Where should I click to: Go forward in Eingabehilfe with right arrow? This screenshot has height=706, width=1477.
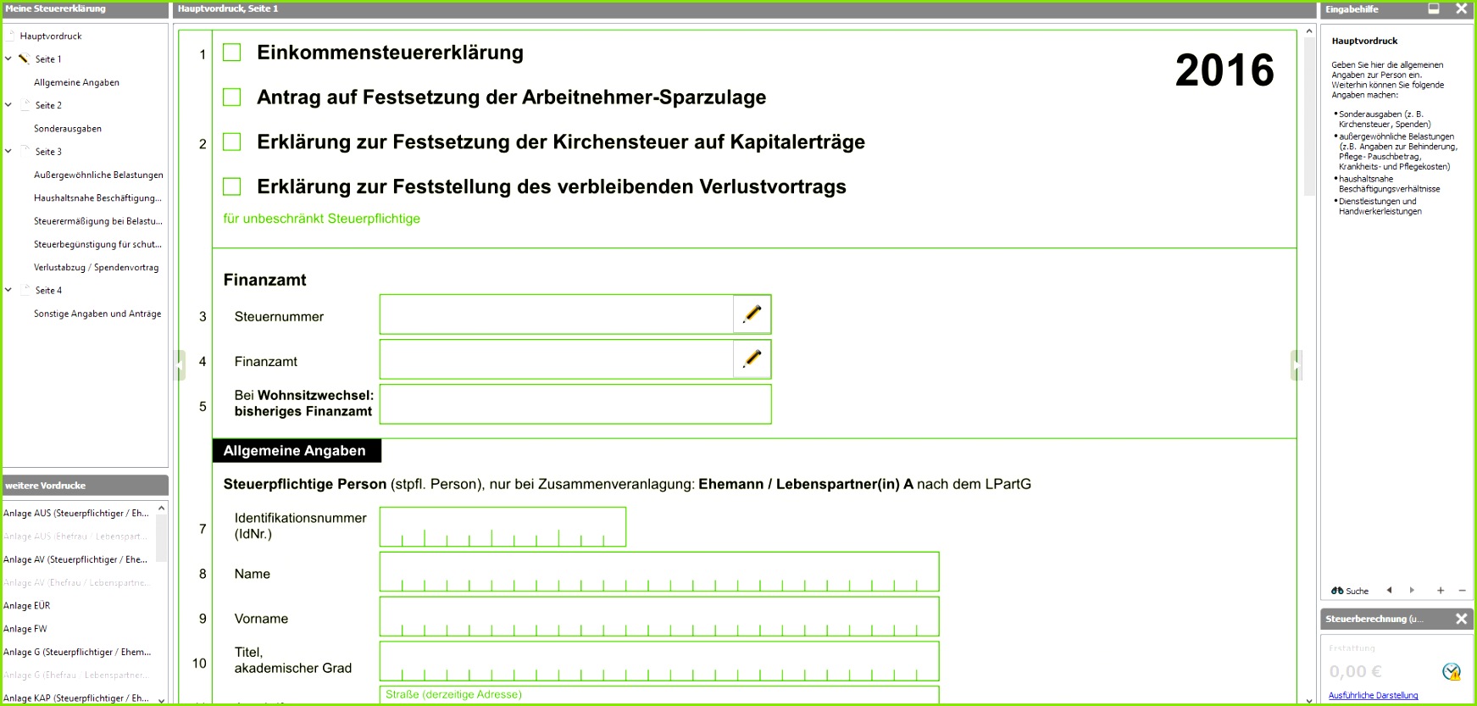click(1412, 590)
